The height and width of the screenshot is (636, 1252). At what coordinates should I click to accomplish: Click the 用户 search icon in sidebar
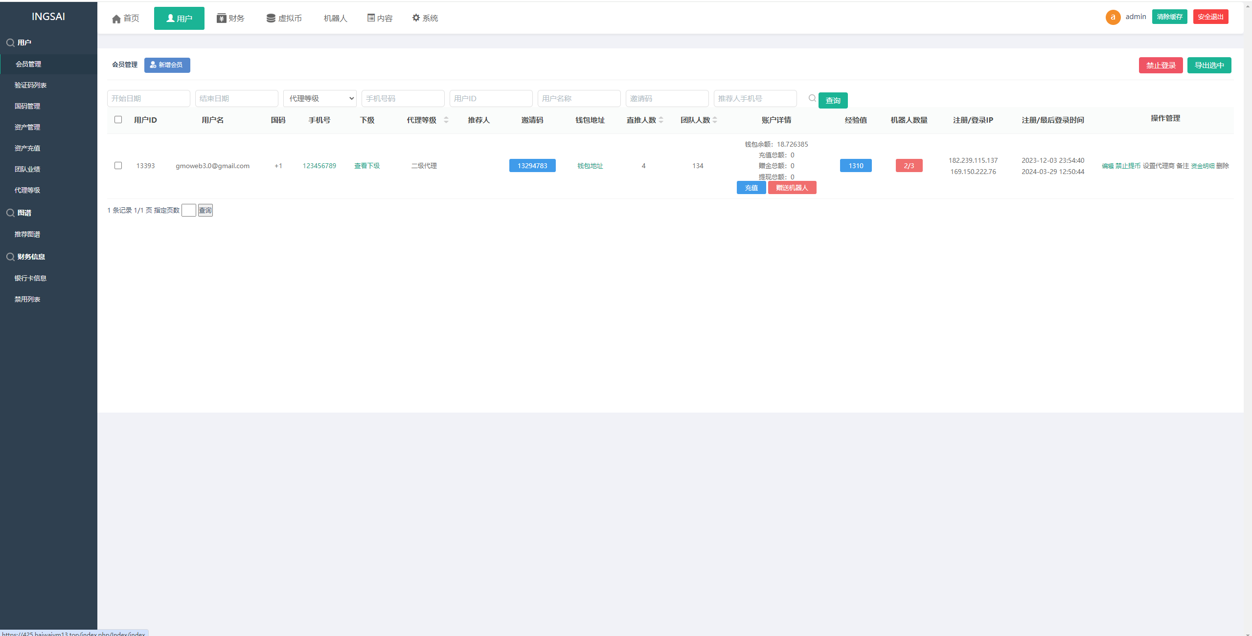10,43
